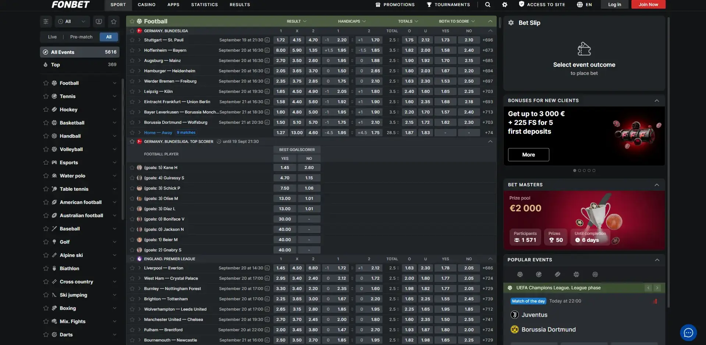Open the HANDICAPS market dropdown

[x=352, y=21]
